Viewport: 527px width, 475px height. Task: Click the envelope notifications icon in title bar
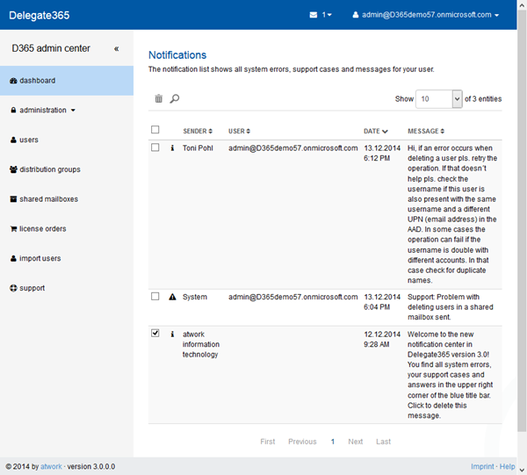tap(314, 15)
